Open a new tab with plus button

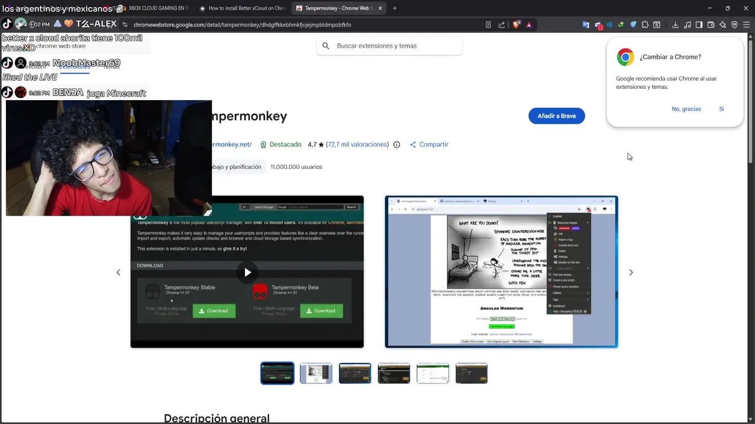click(395, 8)
